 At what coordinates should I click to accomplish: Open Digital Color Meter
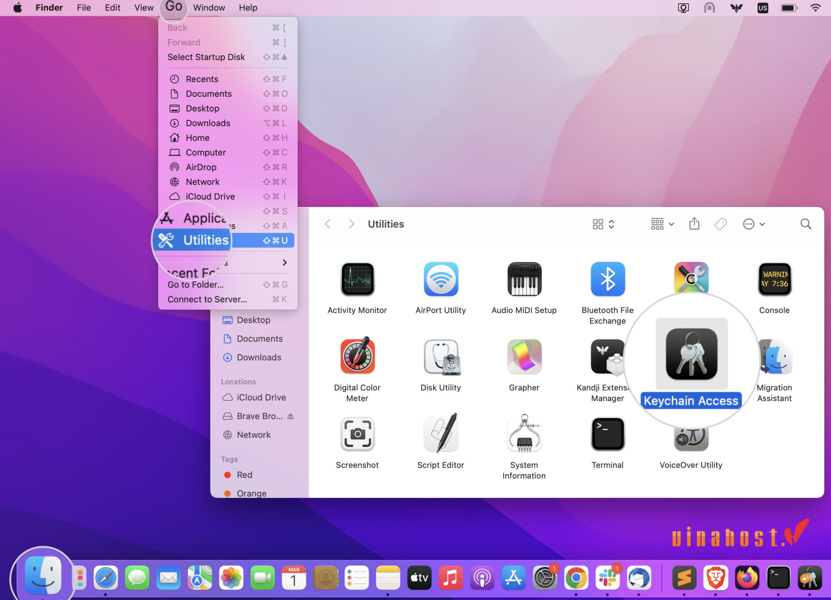(x=357, y=356)
